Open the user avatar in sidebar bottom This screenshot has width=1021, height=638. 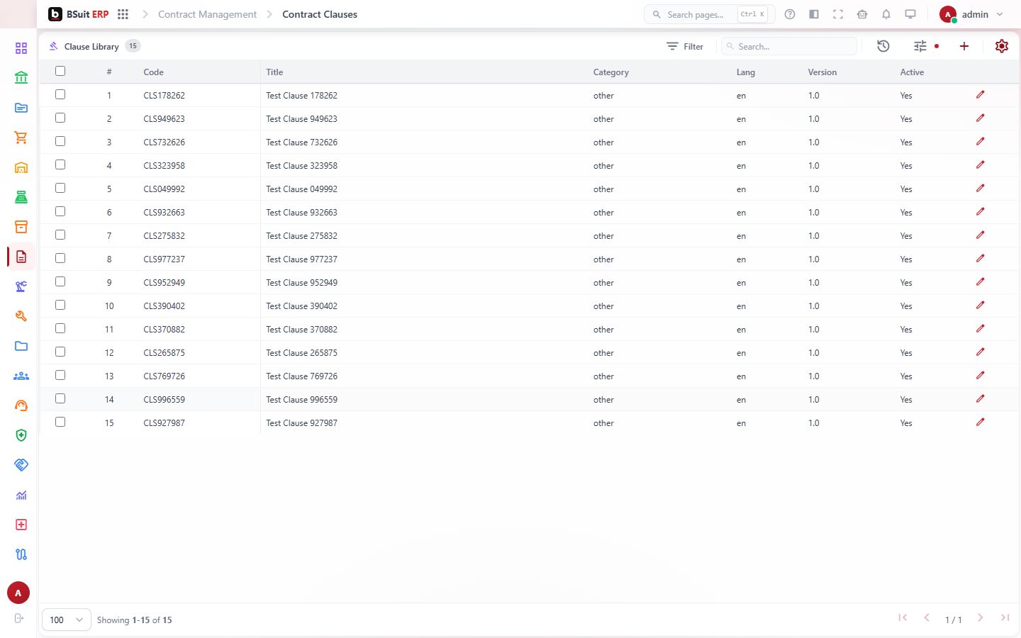18,593
